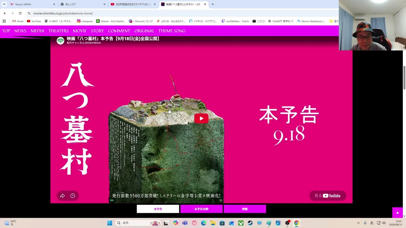The image size is (406, 228).
Task: Open the Instagram bookmark
Action: tap(85, 21)
